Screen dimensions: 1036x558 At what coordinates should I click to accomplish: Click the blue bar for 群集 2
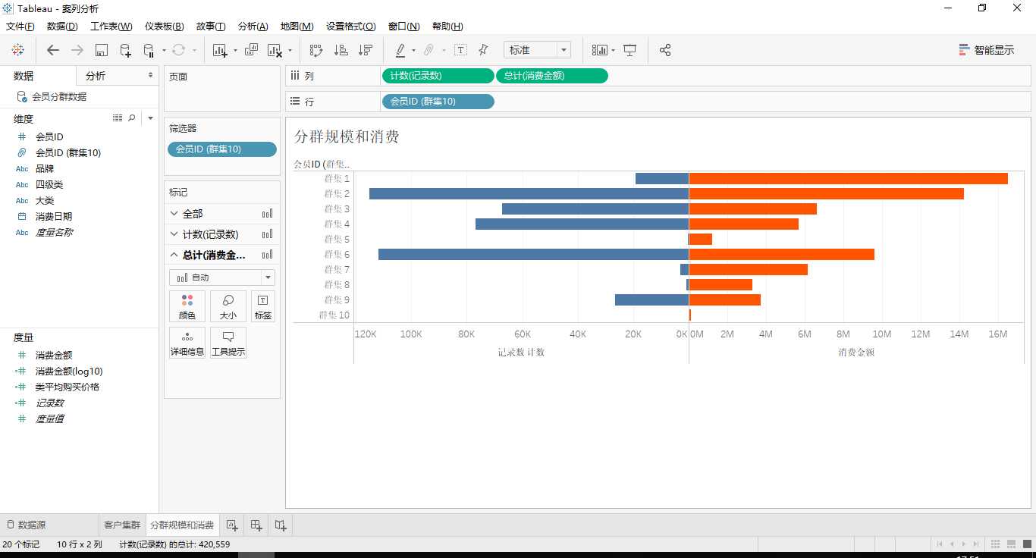tap(529, 193)
